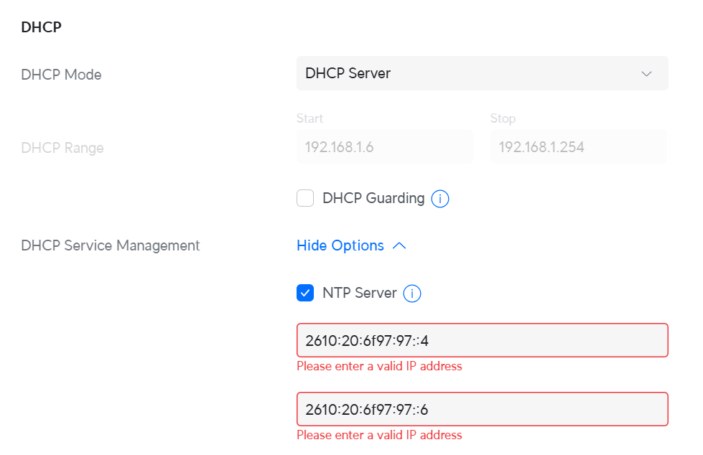
Task: Click the error message under the second NTP field
Action: click(379, 435)
